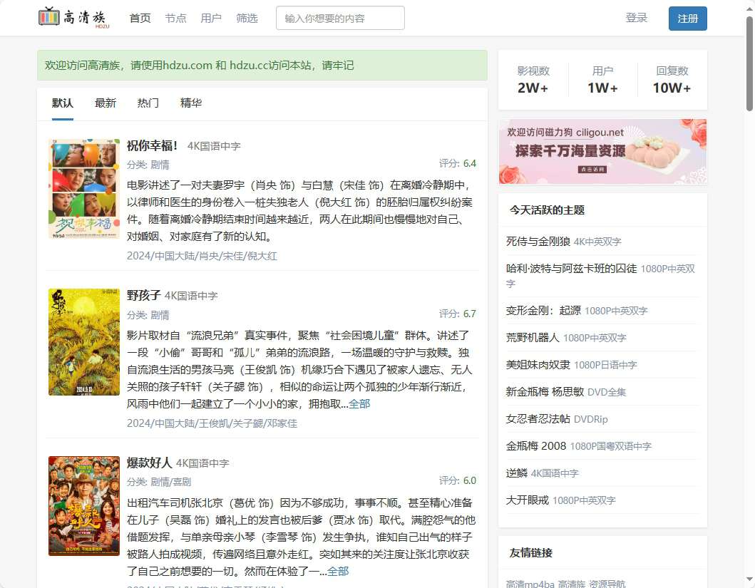Open the 野孩子 movie poster thumbnail
The height and width of the screenshot is (588, 755).
[84, 341]
